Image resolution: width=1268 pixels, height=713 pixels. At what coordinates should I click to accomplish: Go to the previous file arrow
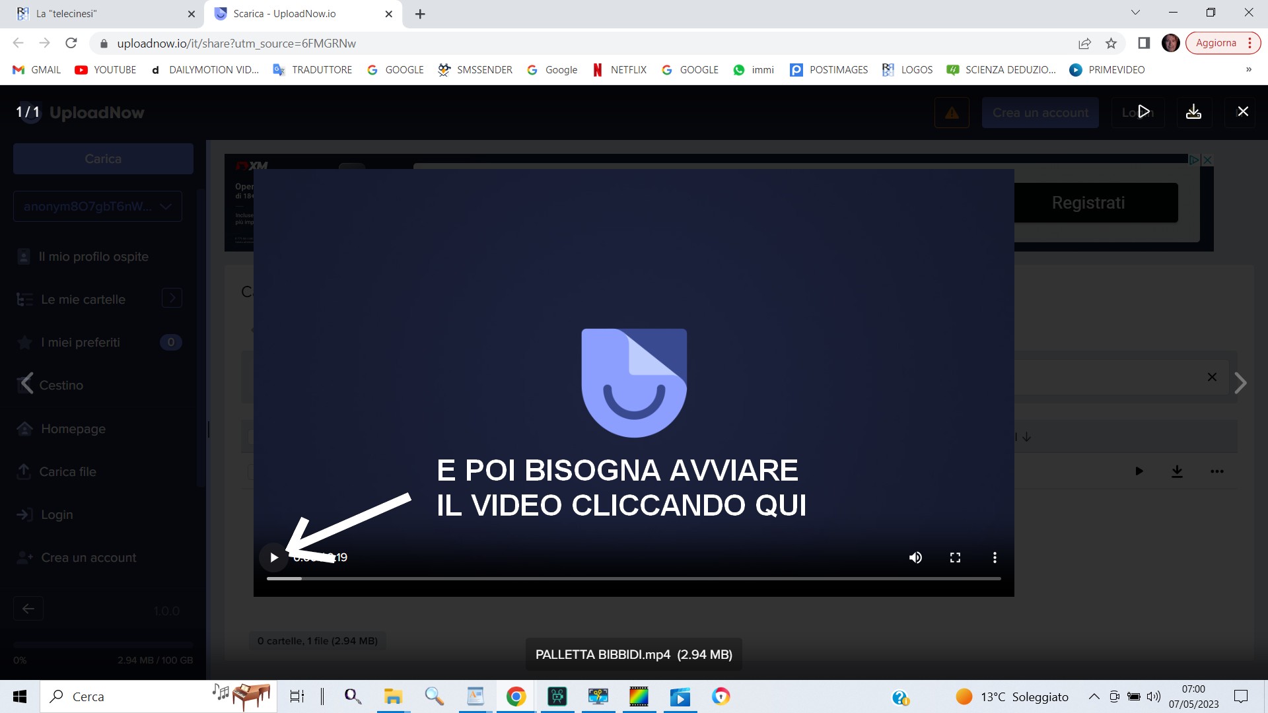point(26,383)
